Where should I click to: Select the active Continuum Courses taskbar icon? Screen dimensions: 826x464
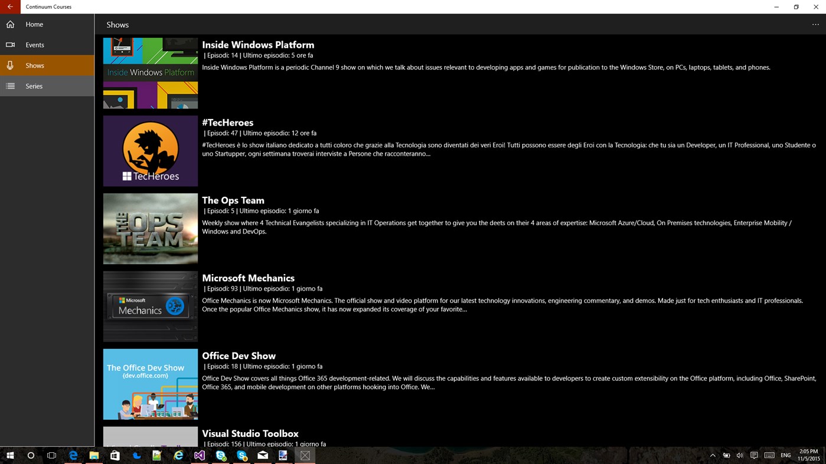pyautogui.click(x=305, y=455)
